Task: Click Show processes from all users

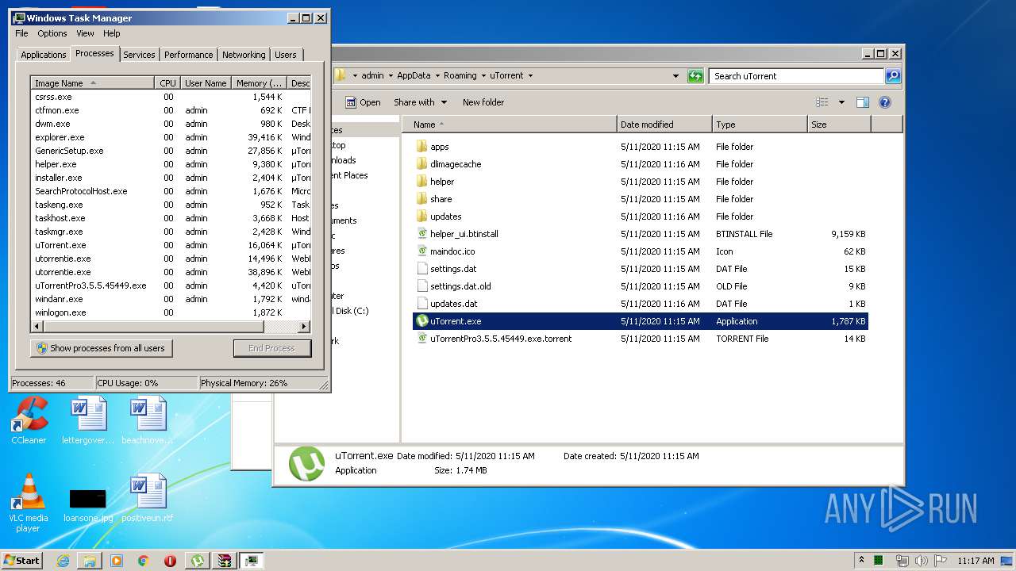Action: coord(101,348)
